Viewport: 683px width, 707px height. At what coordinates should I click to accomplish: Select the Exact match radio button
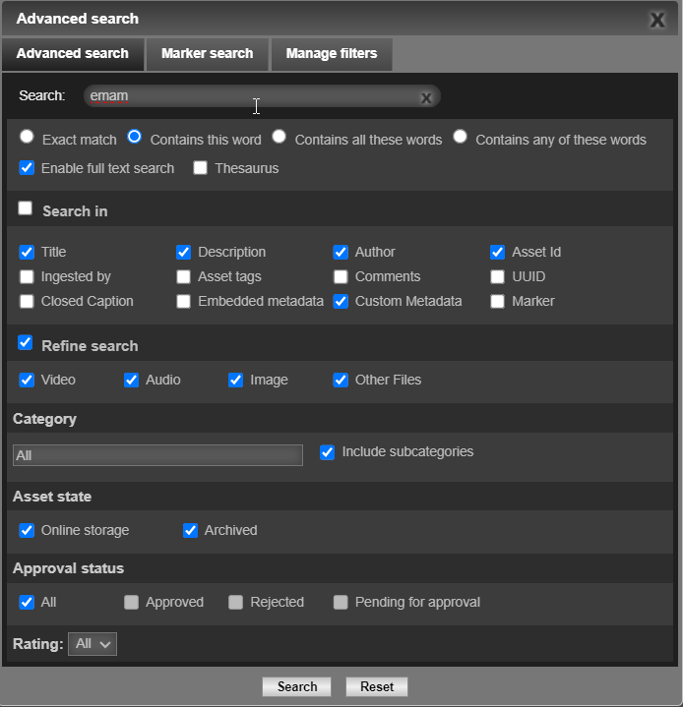pos(27,136)
